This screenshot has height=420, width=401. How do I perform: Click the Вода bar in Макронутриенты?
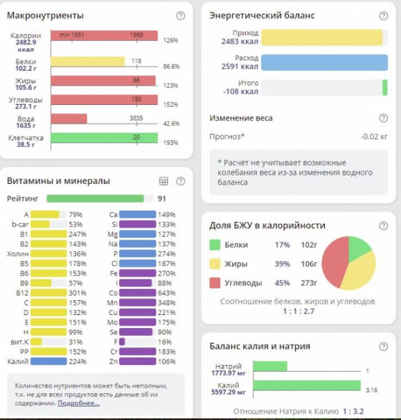point(69,119)
